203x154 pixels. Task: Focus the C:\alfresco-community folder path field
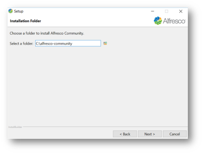pyautogui.click(x=68, y=43)
